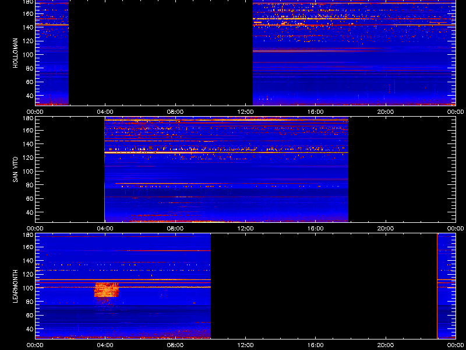Click 16:00 under the SAN VITO panel
Image resolution: width=466 pixels, height=350 pixels.
pyautogui.click(x=316, y=229)
